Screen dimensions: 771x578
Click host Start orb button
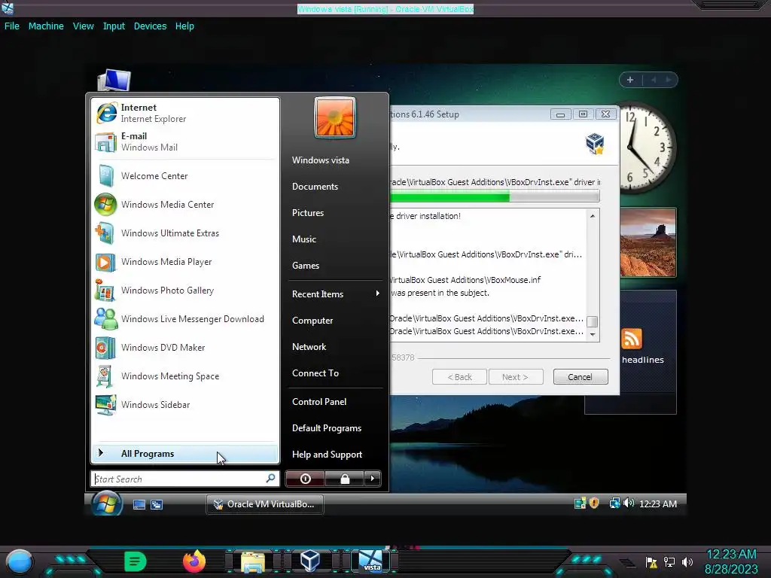click(x=20, y=562)
